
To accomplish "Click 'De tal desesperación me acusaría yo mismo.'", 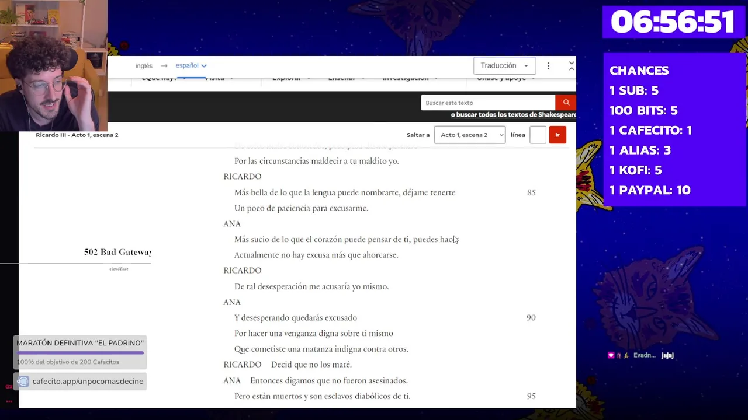I will [x=311, y=286].
